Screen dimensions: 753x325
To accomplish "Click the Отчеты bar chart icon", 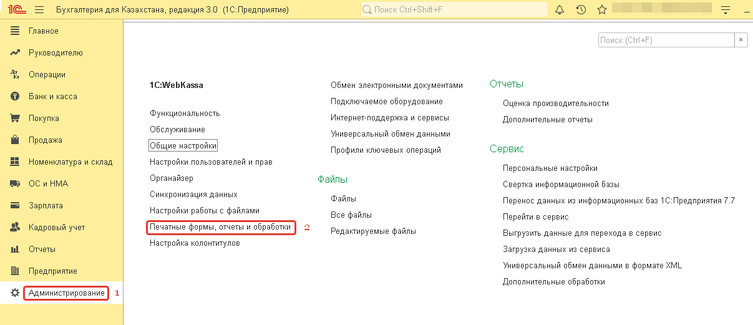I will point(16,250).
